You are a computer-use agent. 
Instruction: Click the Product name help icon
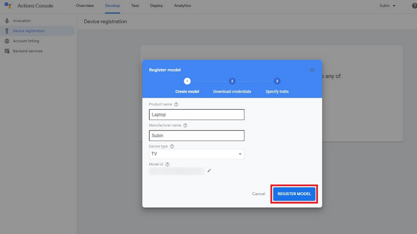click(176, 104)
